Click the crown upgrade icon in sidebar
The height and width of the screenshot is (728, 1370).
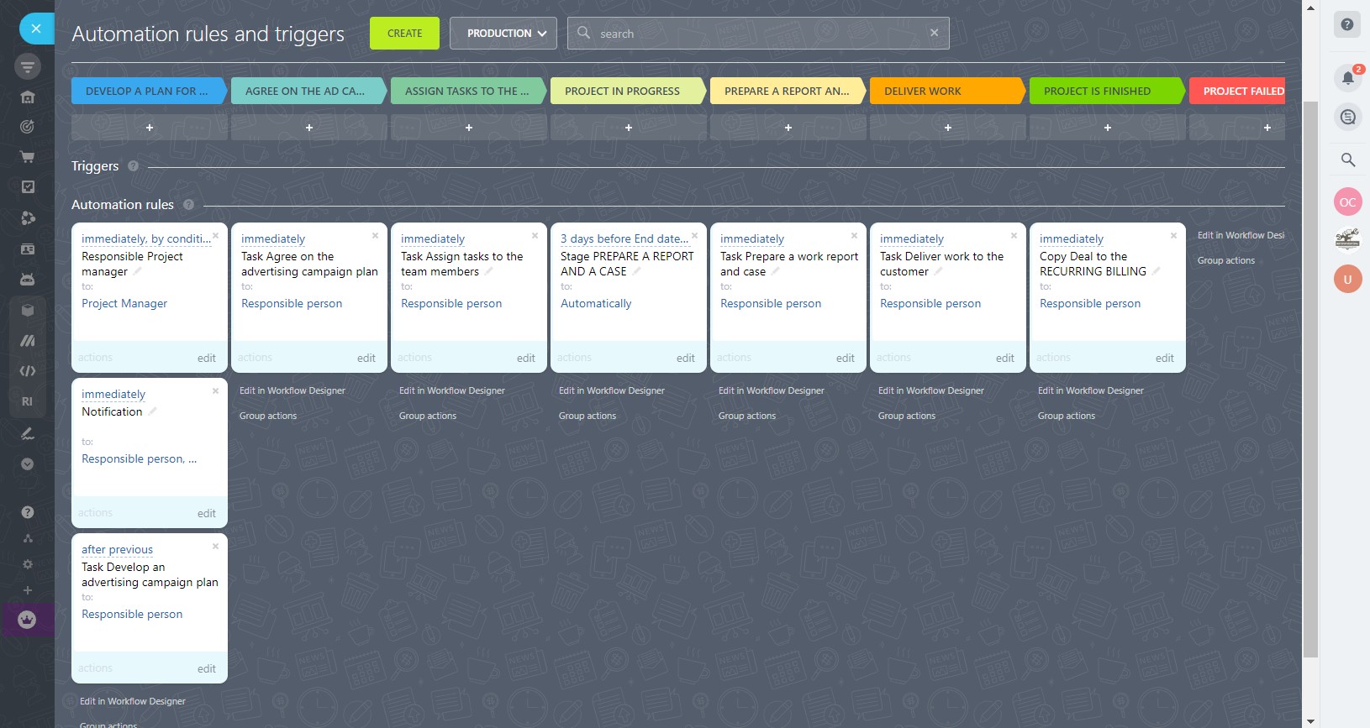pyautogui.click(x=27, y=620)
